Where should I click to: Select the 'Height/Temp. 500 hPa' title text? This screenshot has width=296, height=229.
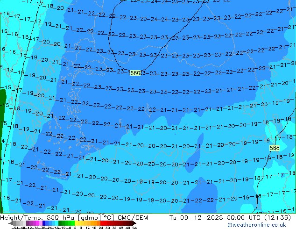click(38, 218)
